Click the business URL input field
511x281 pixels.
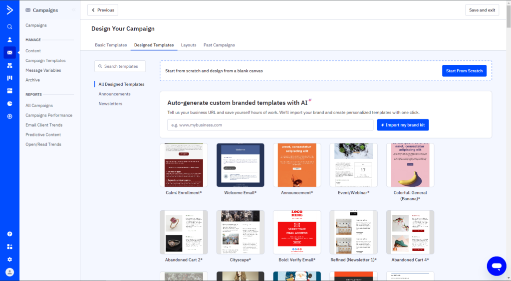click(270, 125)
